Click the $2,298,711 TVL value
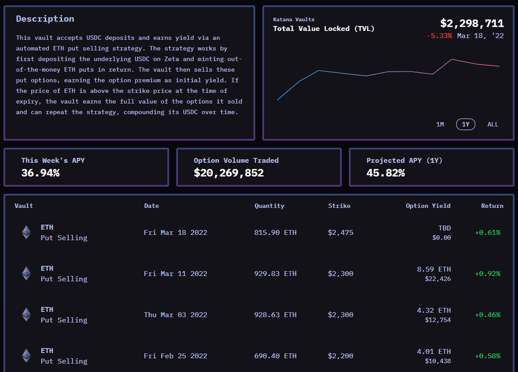 pos(471,23)
